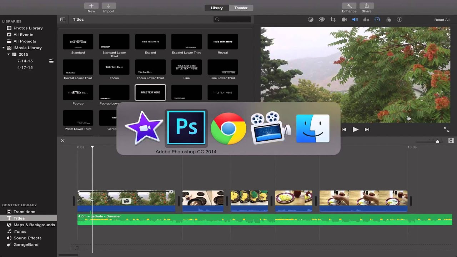
Task: Select the Expand Lower Third title
Action: pyautogui.click(x=186, y=42)
